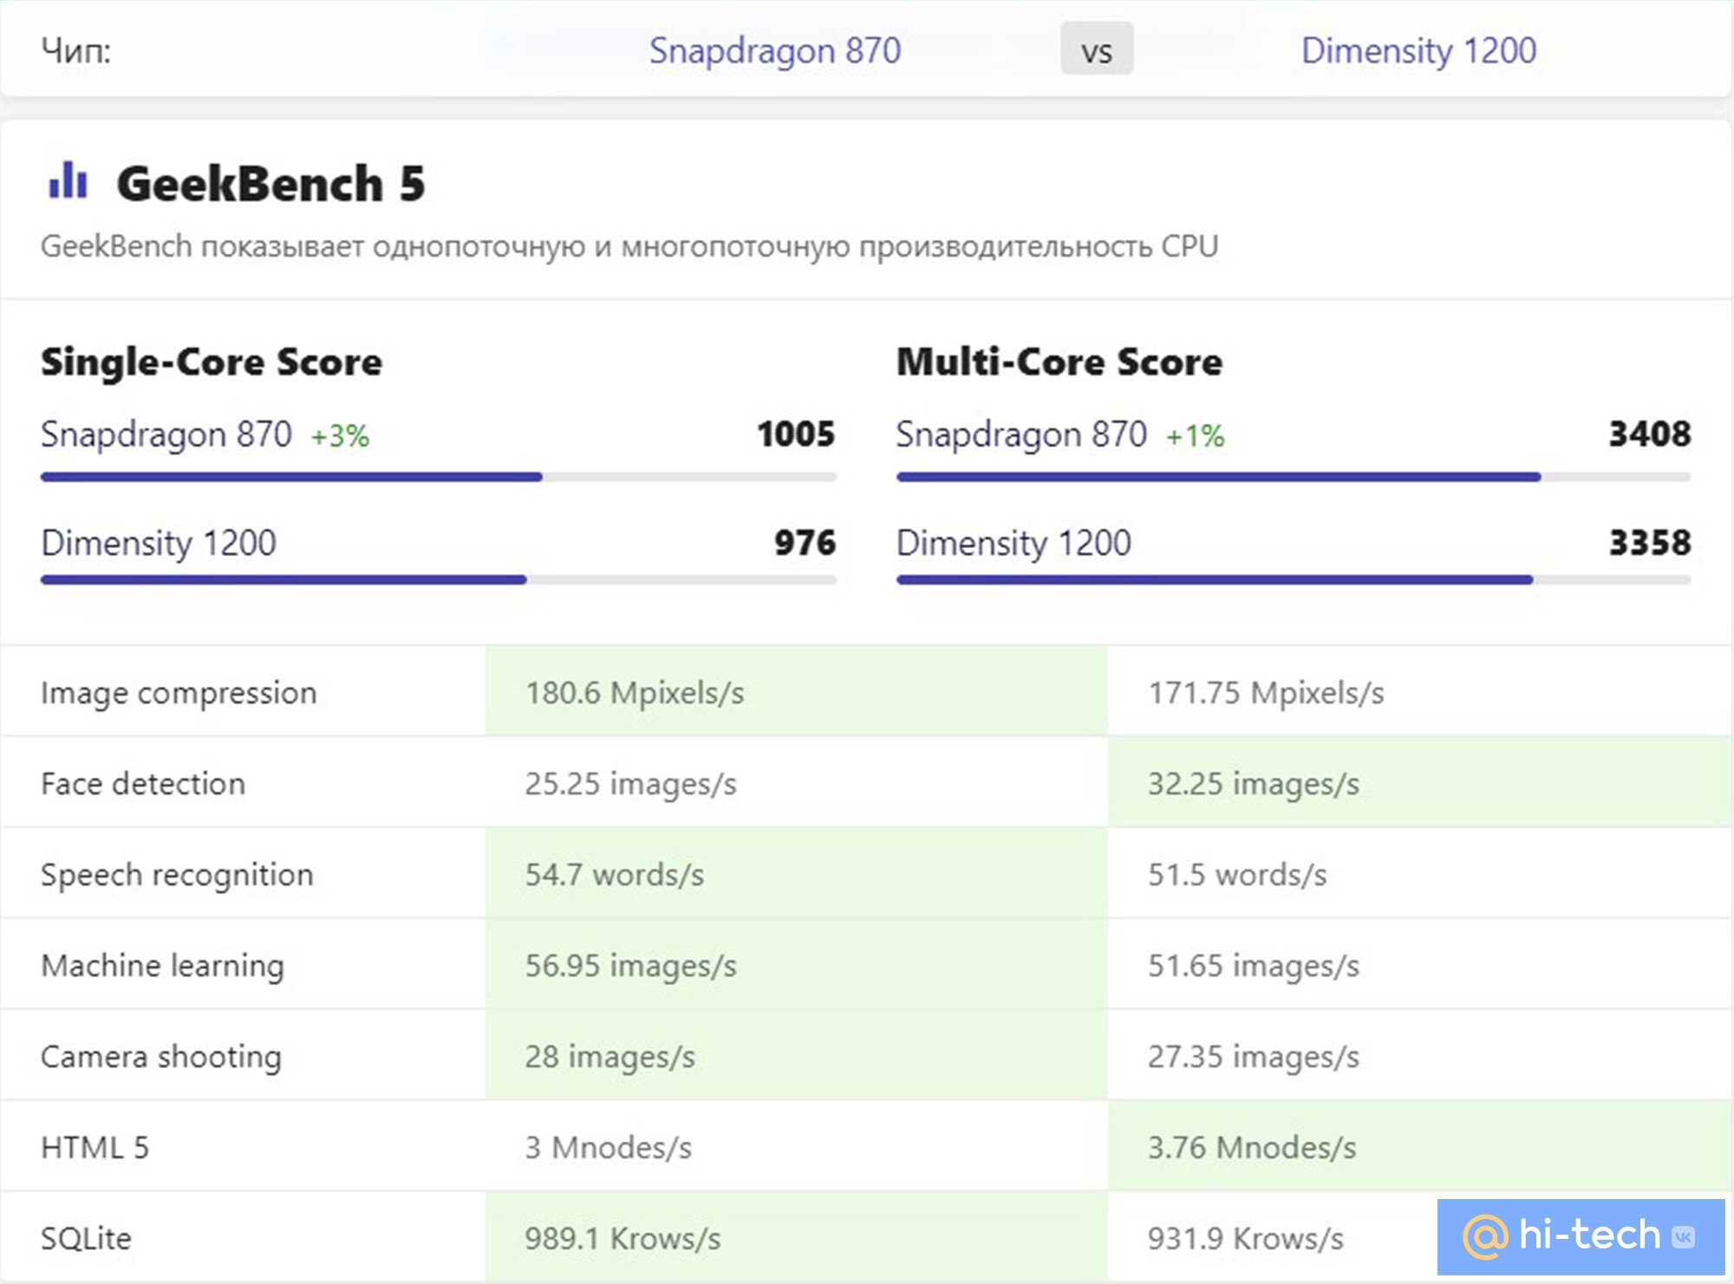
Task: Select the GeekBench 5 heading
Action: tap(271, 184)
